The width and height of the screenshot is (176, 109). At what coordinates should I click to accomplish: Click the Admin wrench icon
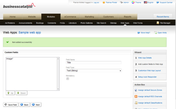121,2
